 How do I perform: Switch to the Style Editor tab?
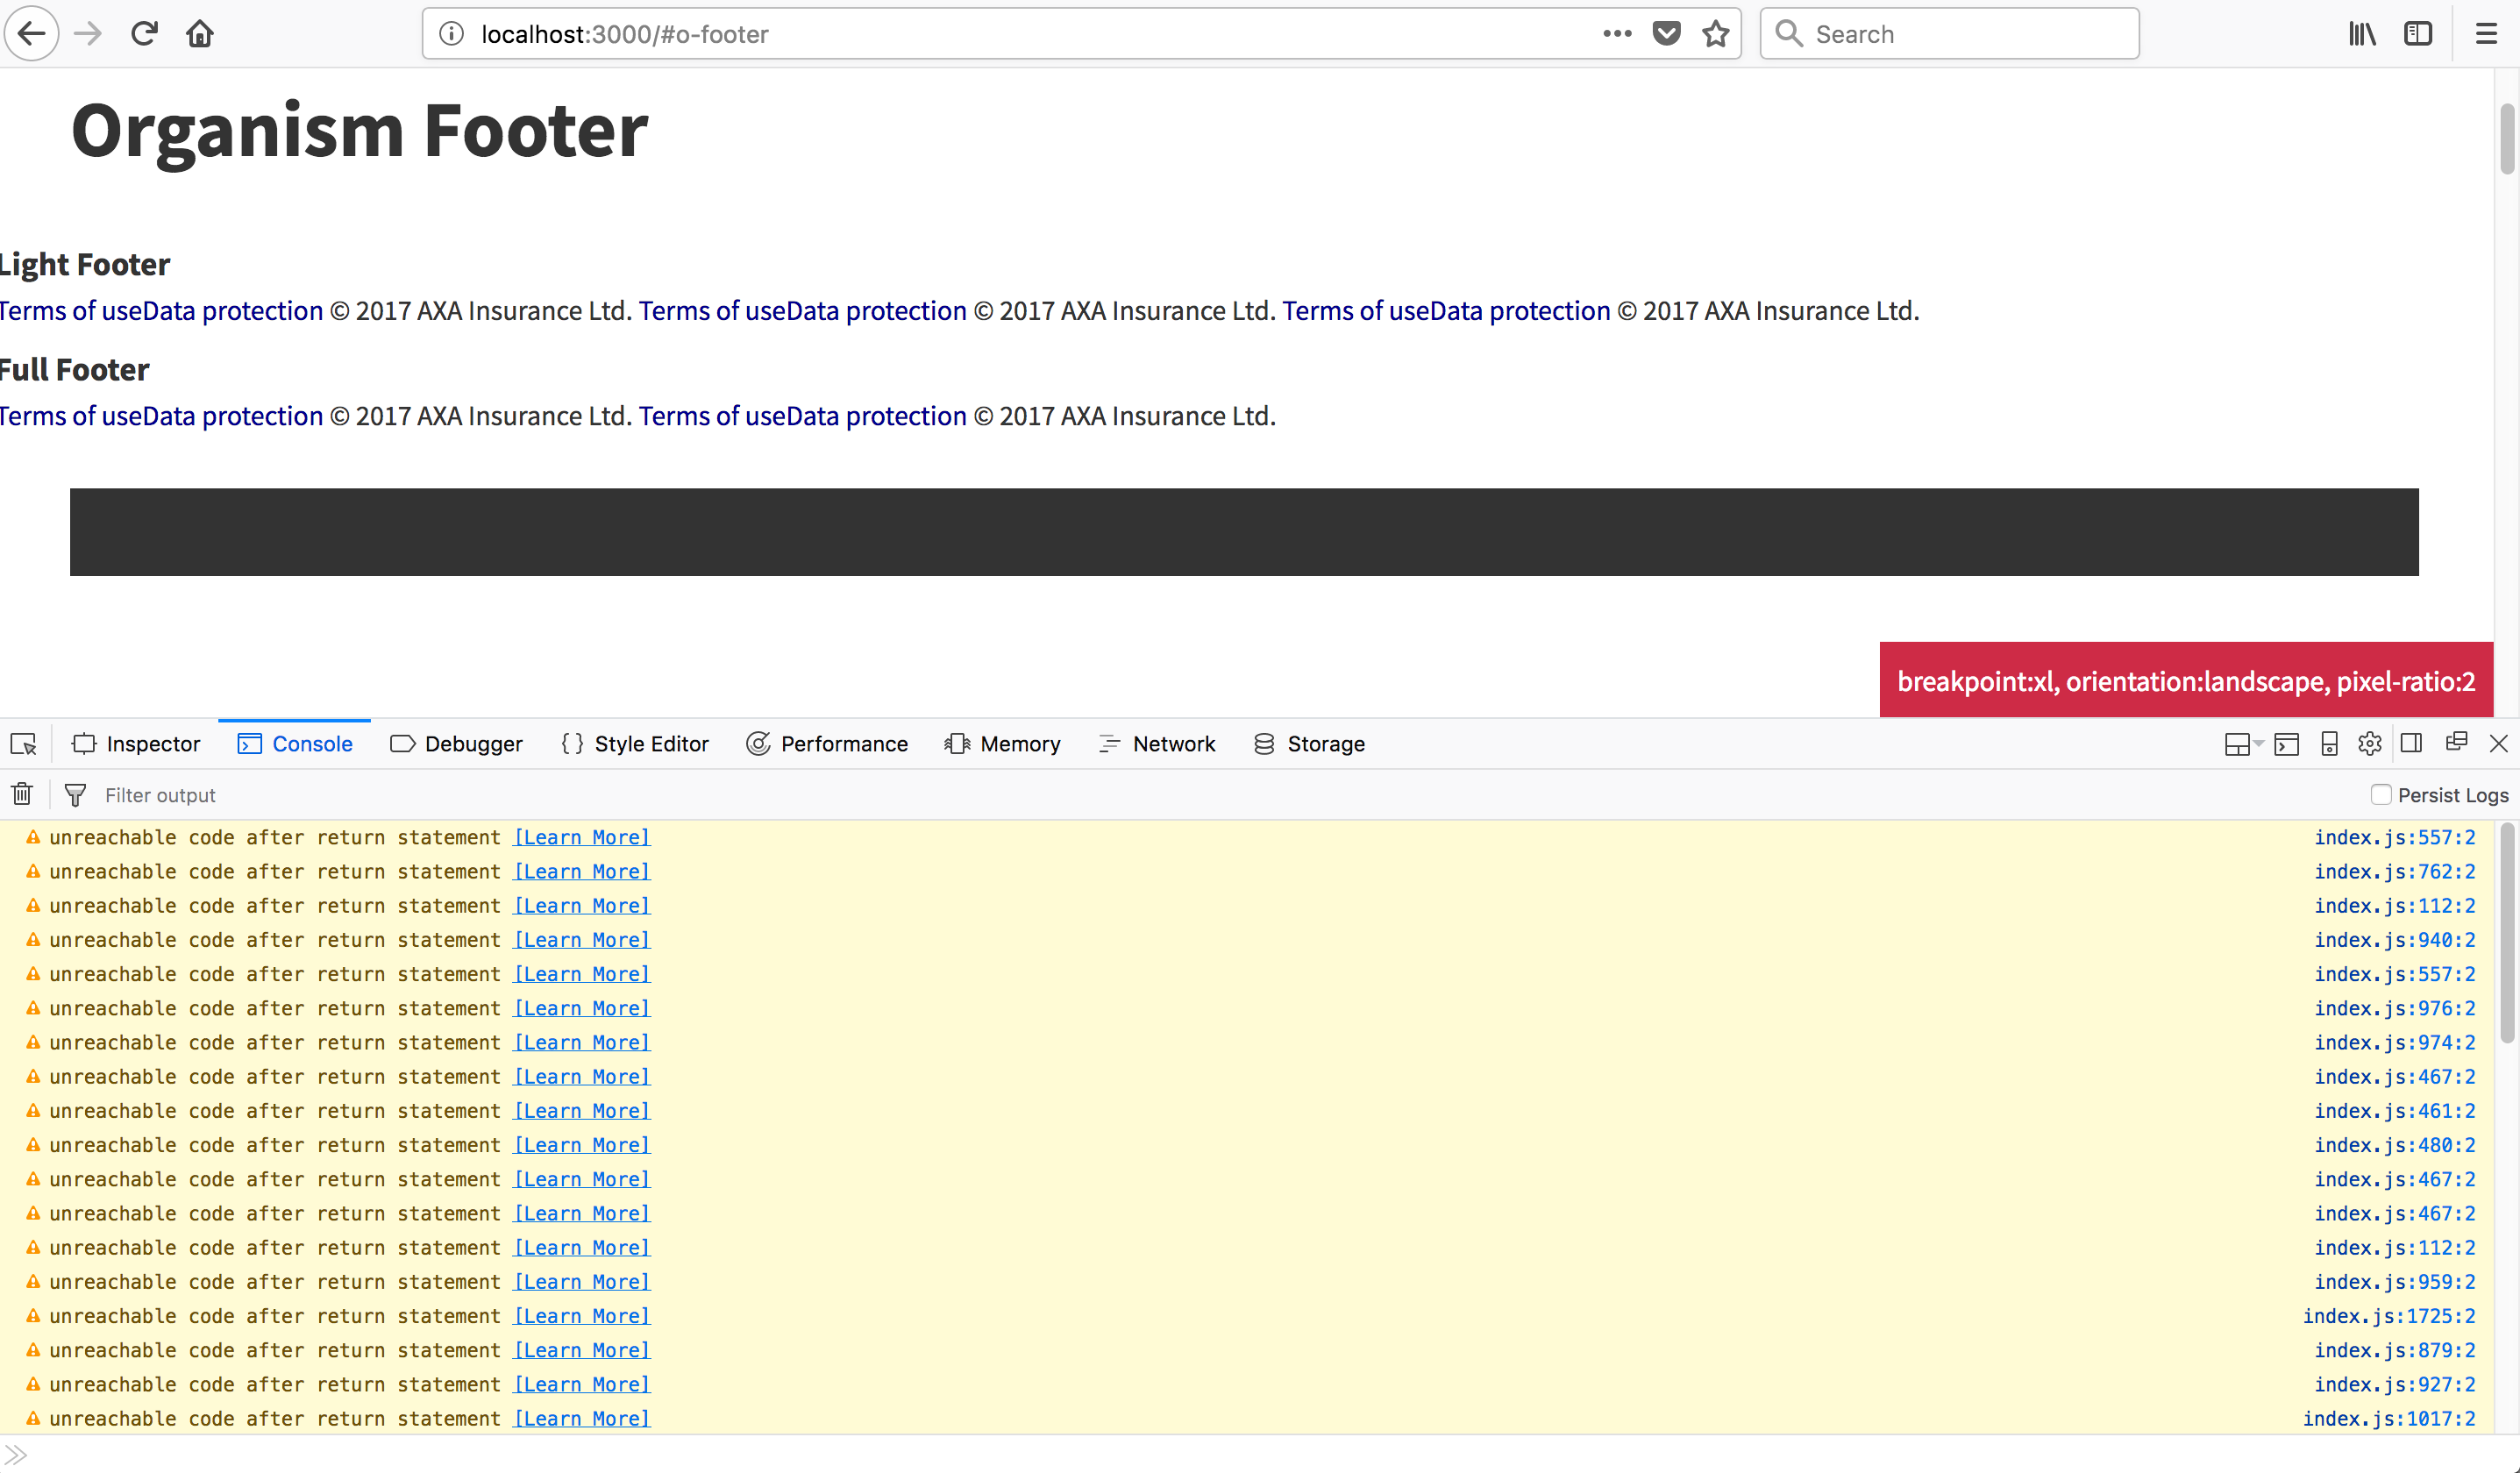pyautogui.click(x=635, y=744)
